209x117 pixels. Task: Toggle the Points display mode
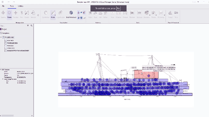[x=53, y=14]
